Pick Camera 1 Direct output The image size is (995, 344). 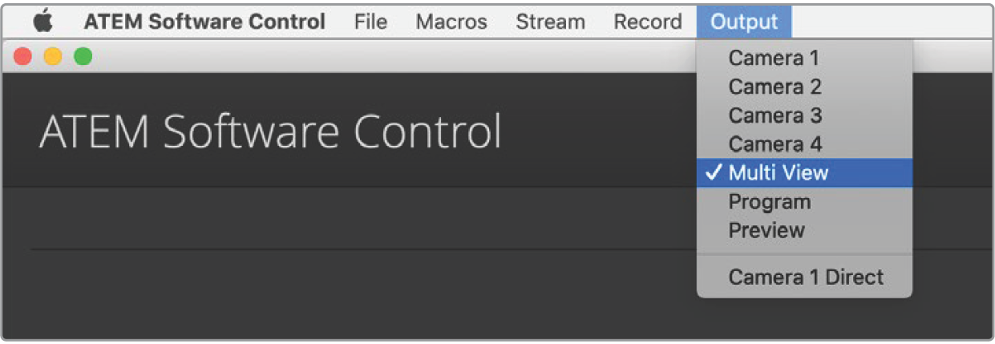[806, 277]
